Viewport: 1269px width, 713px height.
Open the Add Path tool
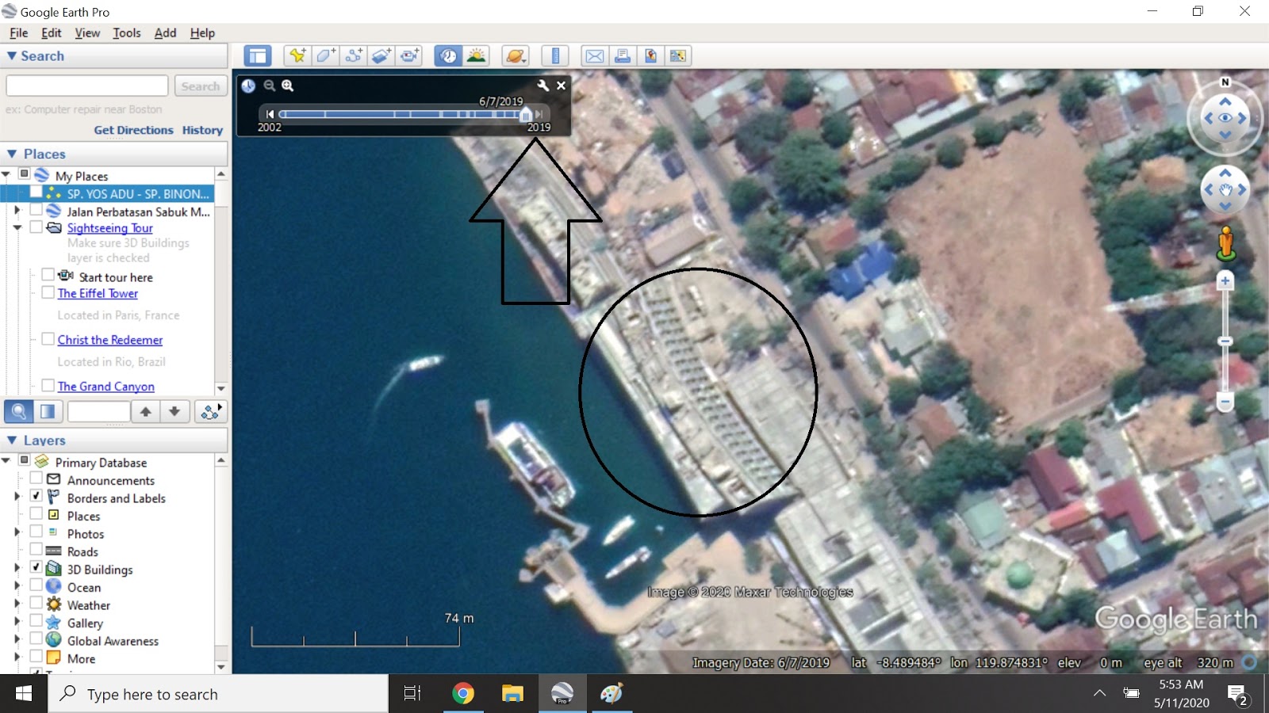(354, 55)
